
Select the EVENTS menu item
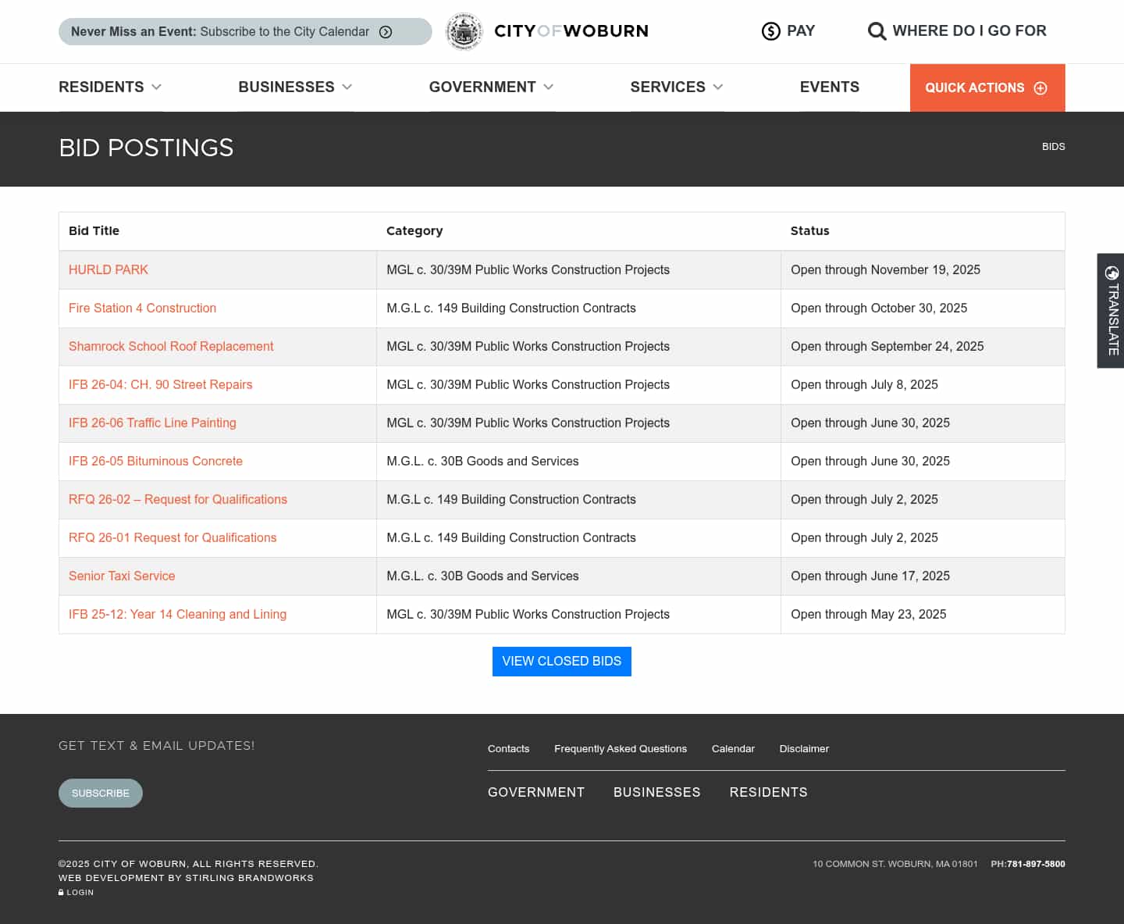(829, 87)
